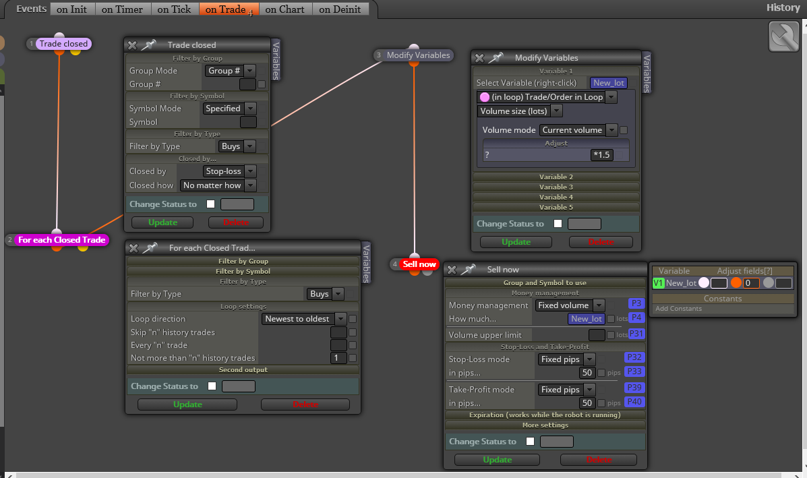The height and width of the screenshot is (478, 807).
Task: Click the pink loop circle icon in Variable 1
Action: tap(484, 96)
